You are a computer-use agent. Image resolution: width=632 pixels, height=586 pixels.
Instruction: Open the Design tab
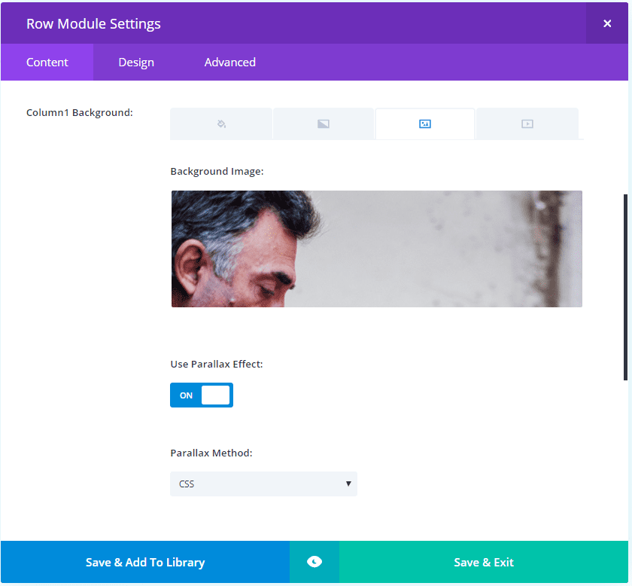136,63
